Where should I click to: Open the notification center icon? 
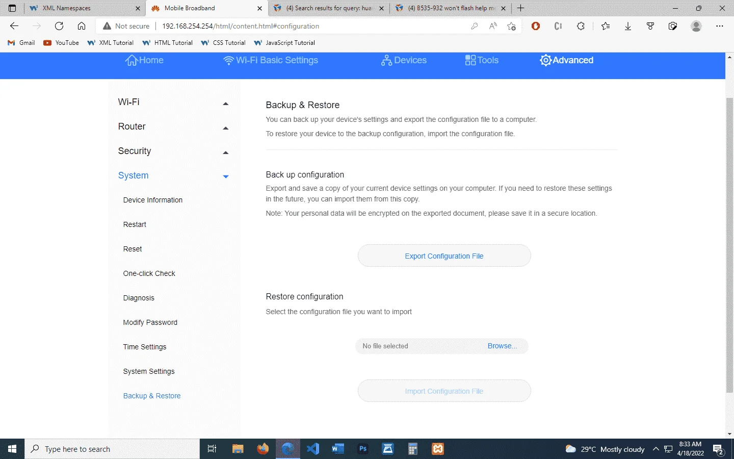click(x=719, y=449)
